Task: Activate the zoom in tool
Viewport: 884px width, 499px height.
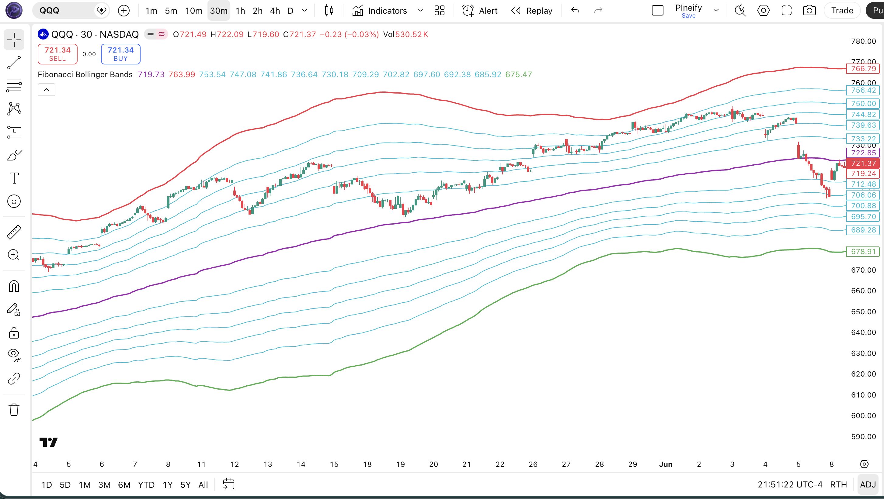Action: coord(14,255)
